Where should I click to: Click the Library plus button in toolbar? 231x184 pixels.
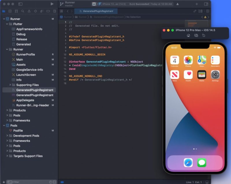tap(197, 4)
